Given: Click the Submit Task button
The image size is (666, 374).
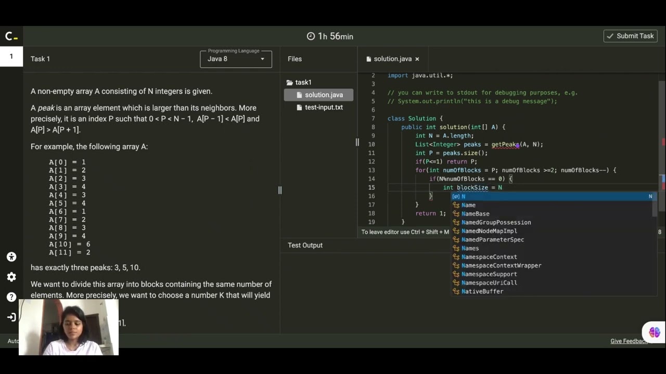Looking at the screenshot, I should click(x=630, y=36).
